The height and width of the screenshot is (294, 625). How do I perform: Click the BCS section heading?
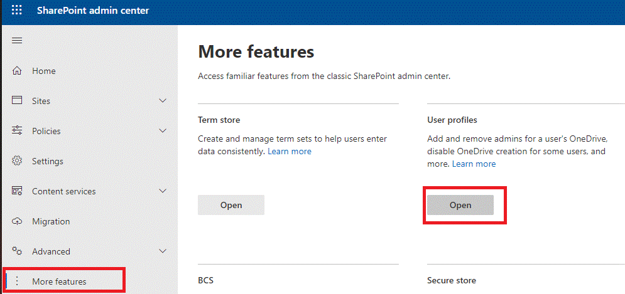pyautogui.click(x=205, y=280)
